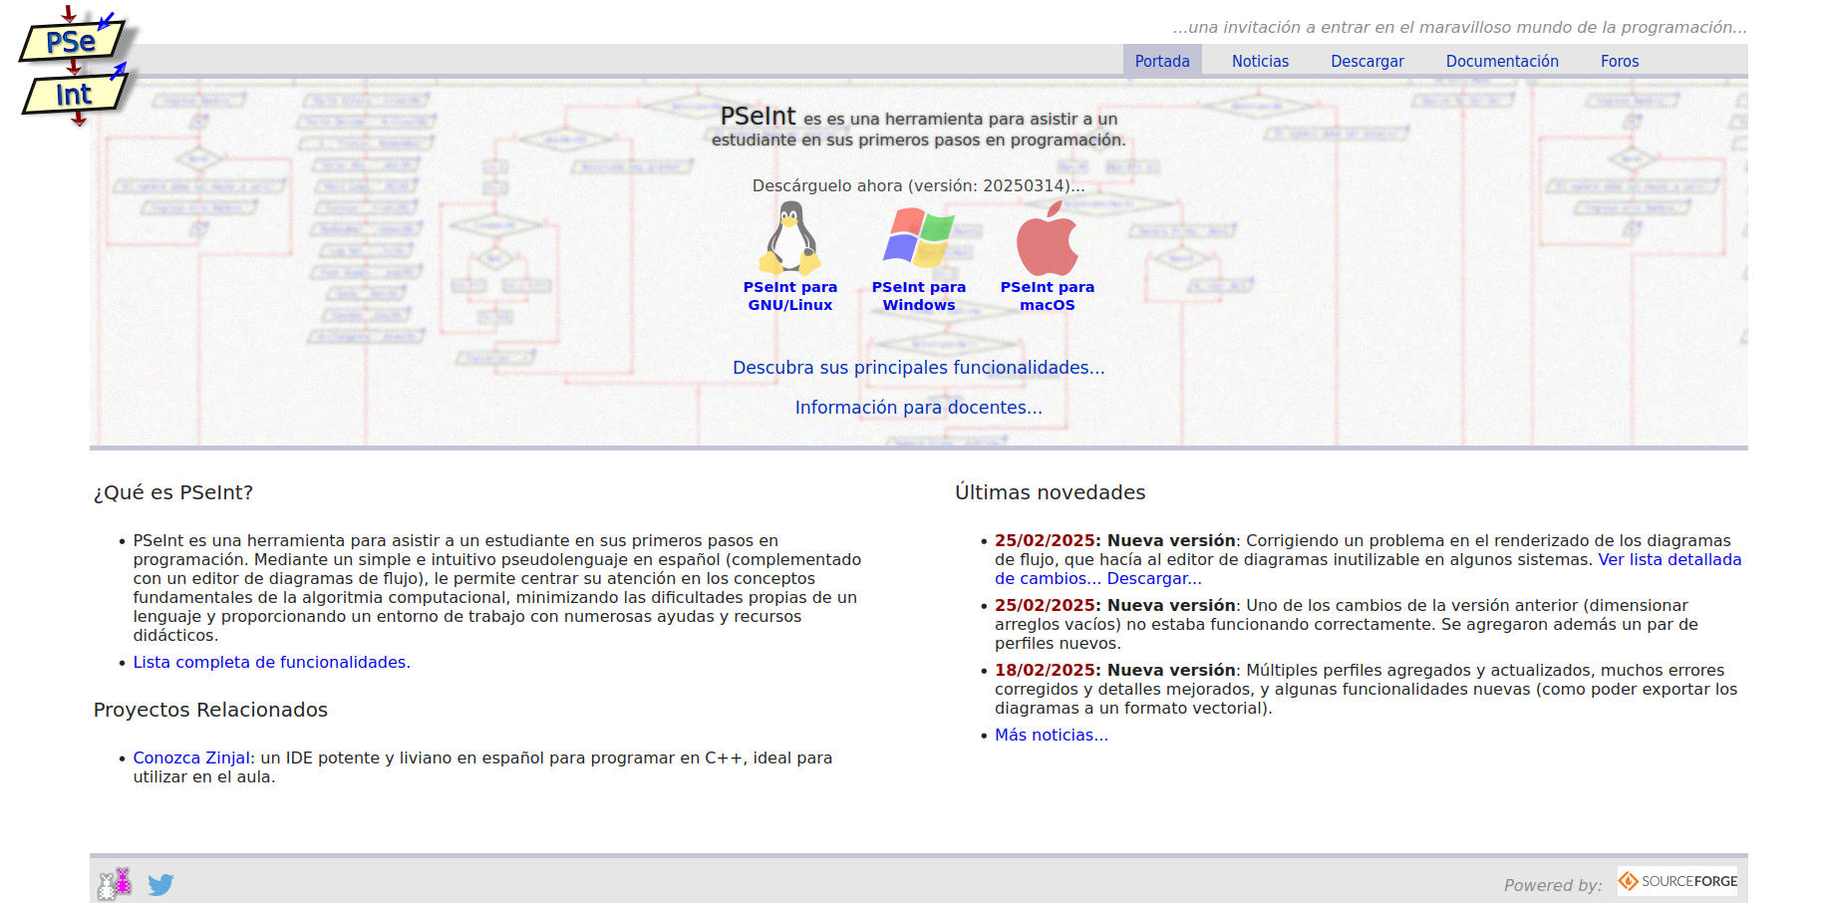Click the 'PSeInt para macOS' text link
1832x903 pixels.
click(x=1047, y=296)
